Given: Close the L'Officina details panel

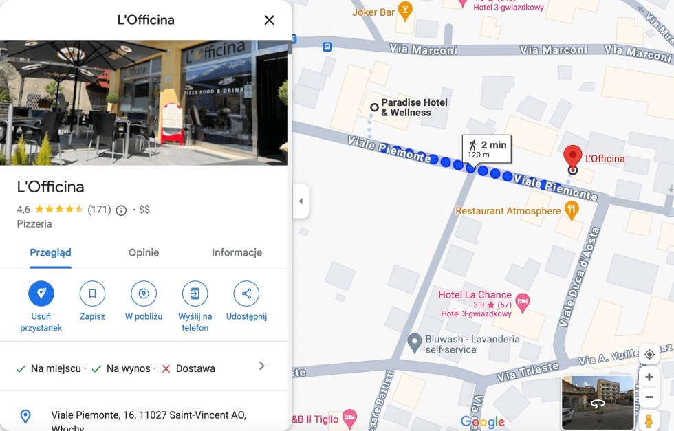Looking at the screenshot, I should pos(269,20).
